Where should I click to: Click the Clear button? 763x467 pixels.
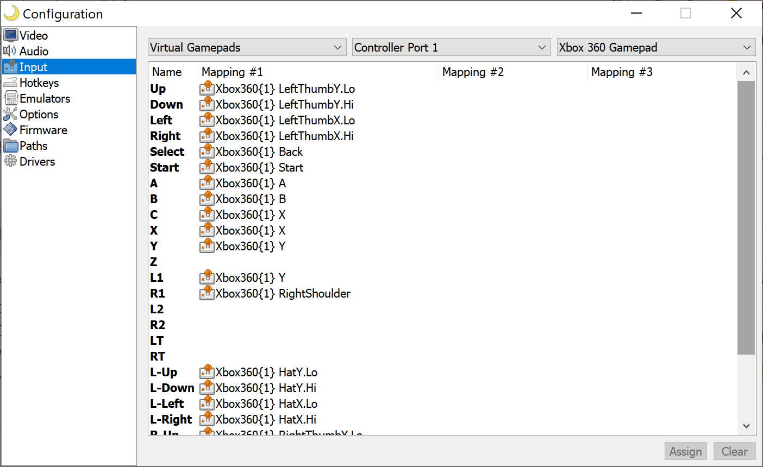pos(734,451)
